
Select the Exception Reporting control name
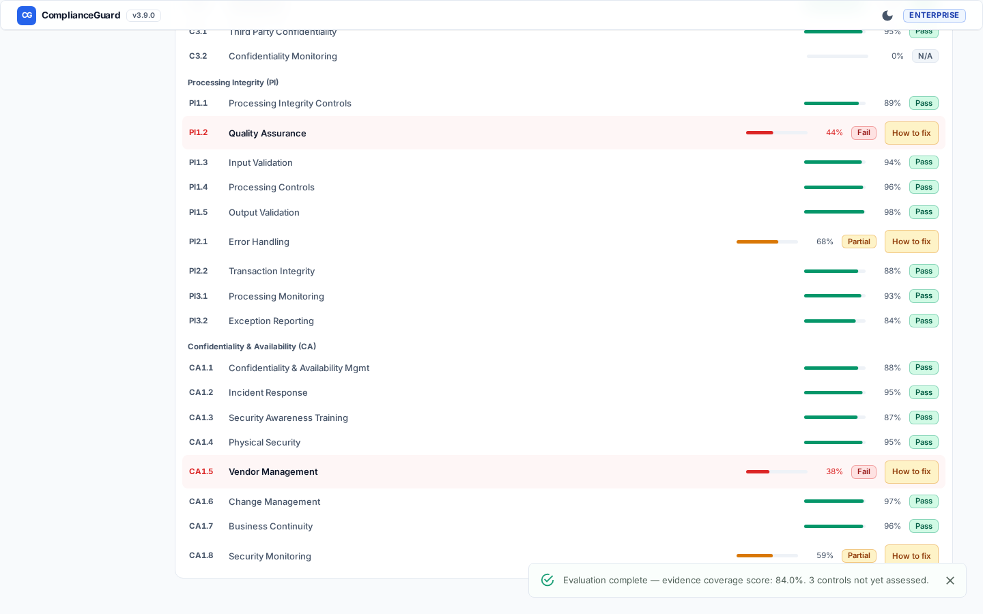pyautogui.click(x=271, y=321)
